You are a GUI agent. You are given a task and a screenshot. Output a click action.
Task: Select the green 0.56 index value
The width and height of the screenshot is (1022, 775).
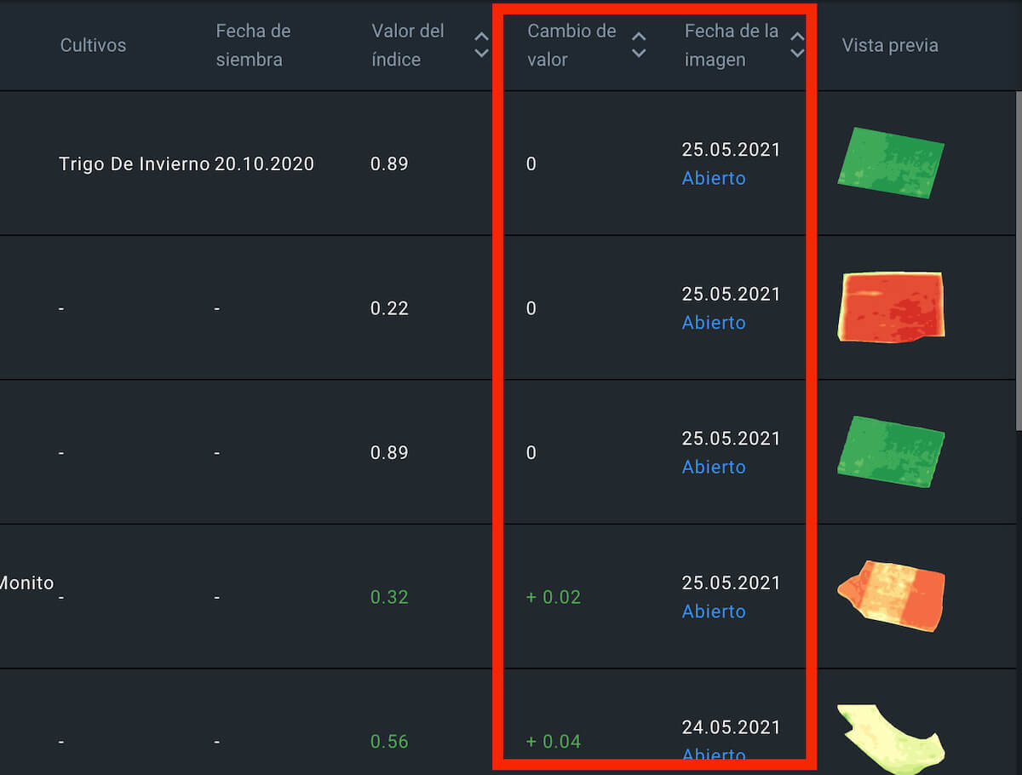point(389,742)
